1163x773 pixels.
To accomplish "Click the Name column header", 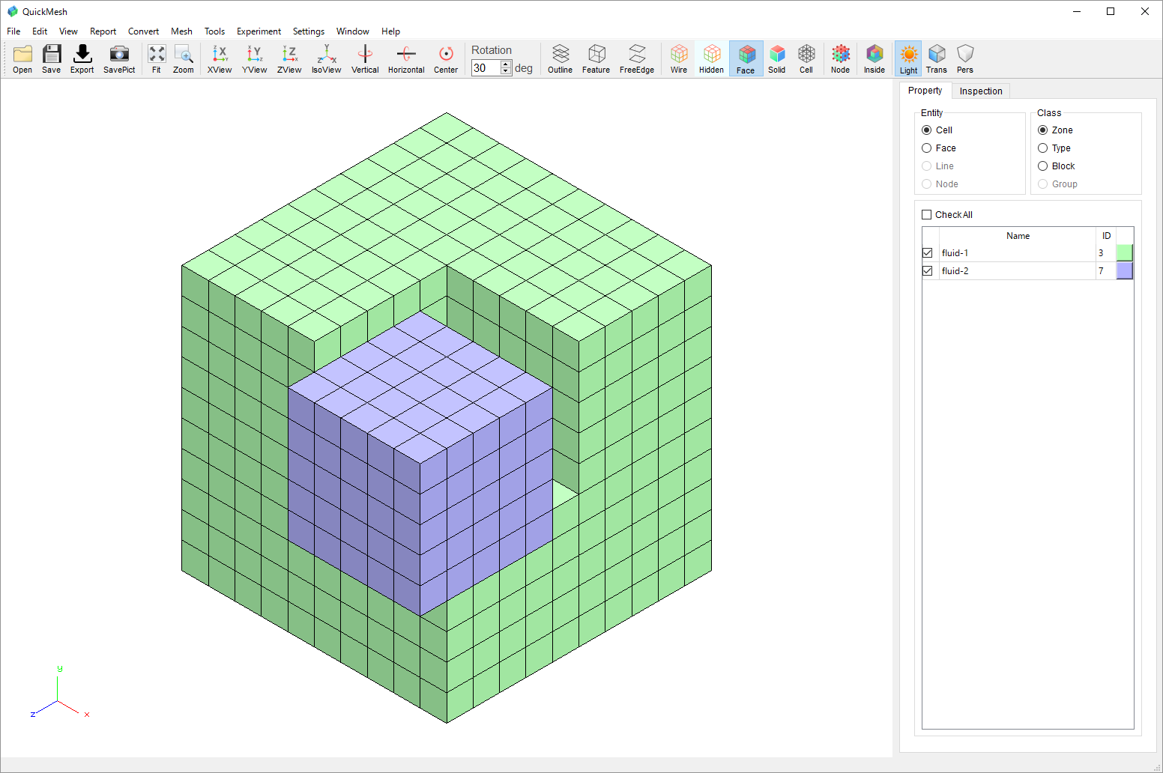I will [x=1018, y=236].
